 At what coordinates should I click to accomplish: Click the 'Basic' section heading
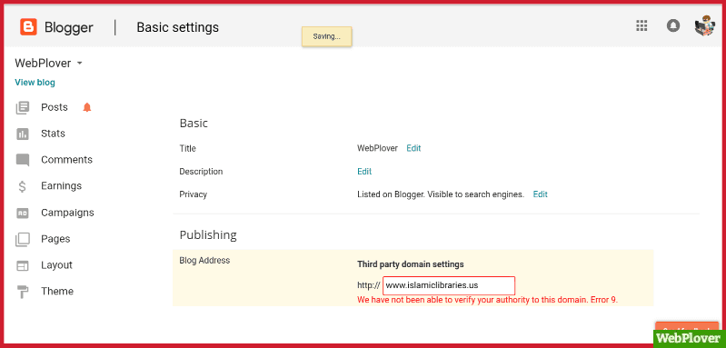click(x=194, y=124)
